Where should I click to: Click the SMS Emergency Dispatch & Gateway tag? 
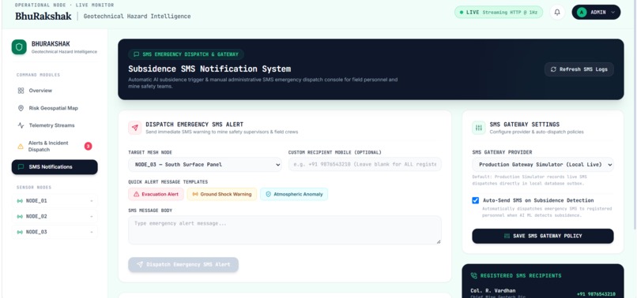186,54
